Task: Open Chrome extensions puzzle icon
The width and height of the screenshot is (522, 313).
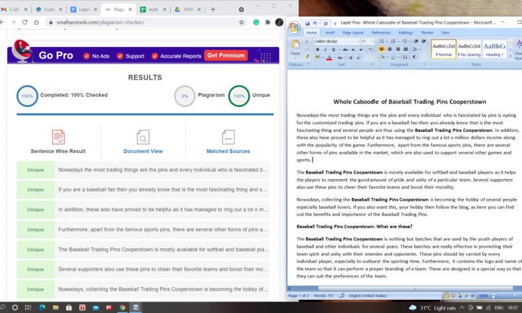Action: tap(268, 22)
